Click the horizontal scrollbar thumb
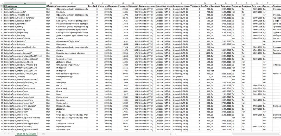The image size is (281, 136). pos(203,134)
